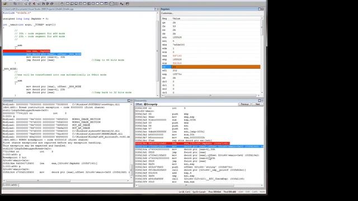Select the eip register row
This screenshot has width=358, height=201.
coord(211,63)
